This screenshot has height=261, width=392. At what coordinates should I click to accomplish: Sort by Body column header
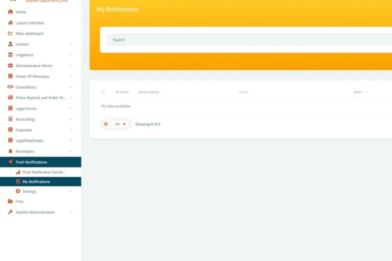point(361,92)
